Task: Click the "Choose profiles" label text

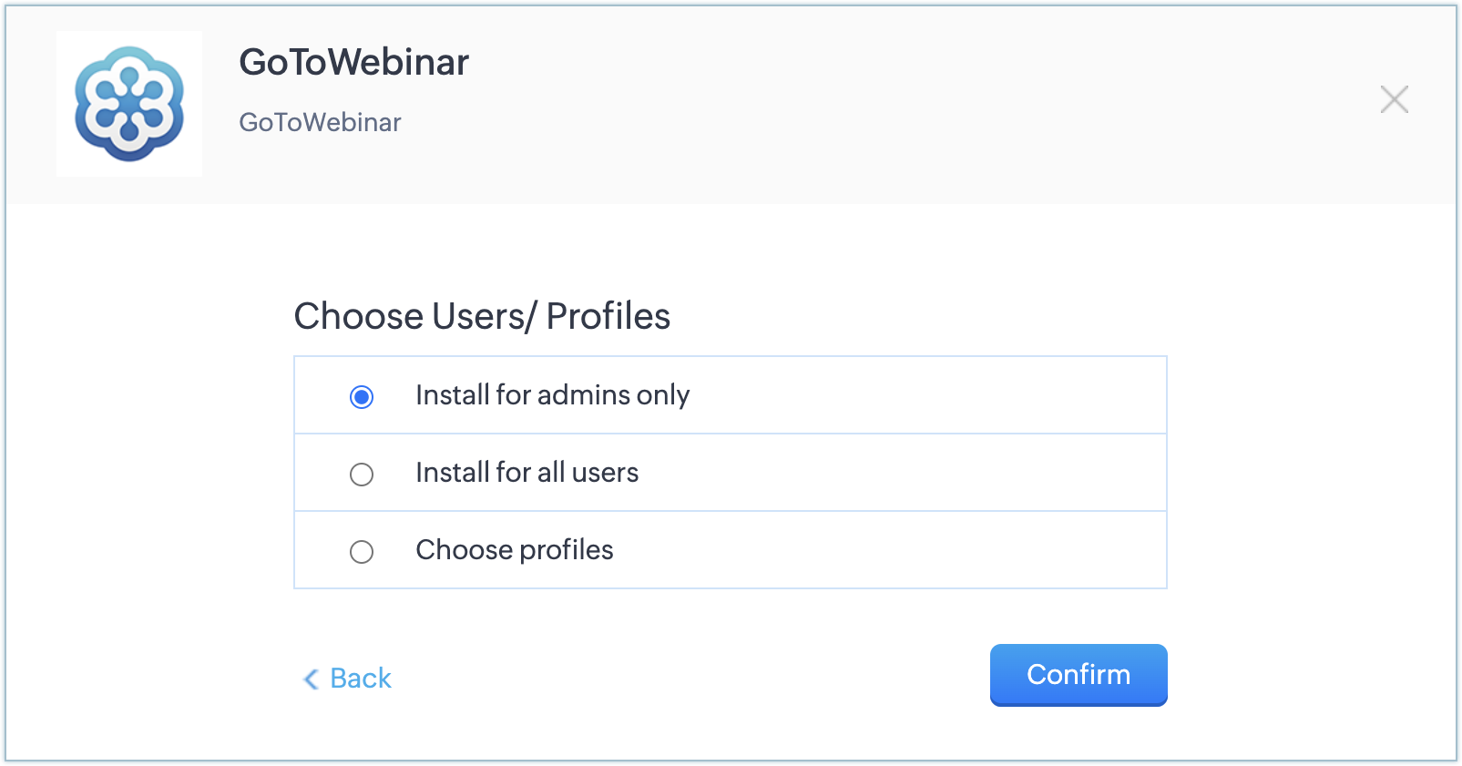Action: tap(514, 550)
